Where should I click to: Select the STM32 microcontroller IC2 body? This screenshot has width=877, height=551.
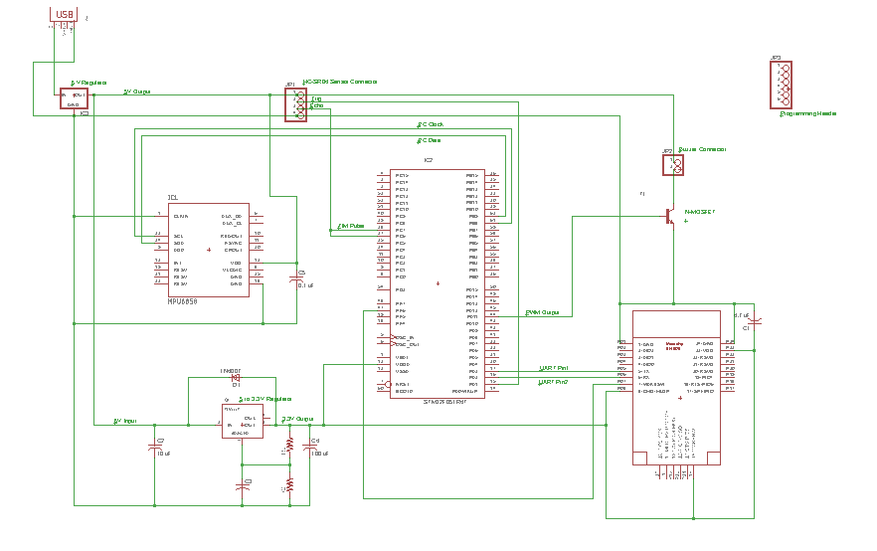click(438, 283)
